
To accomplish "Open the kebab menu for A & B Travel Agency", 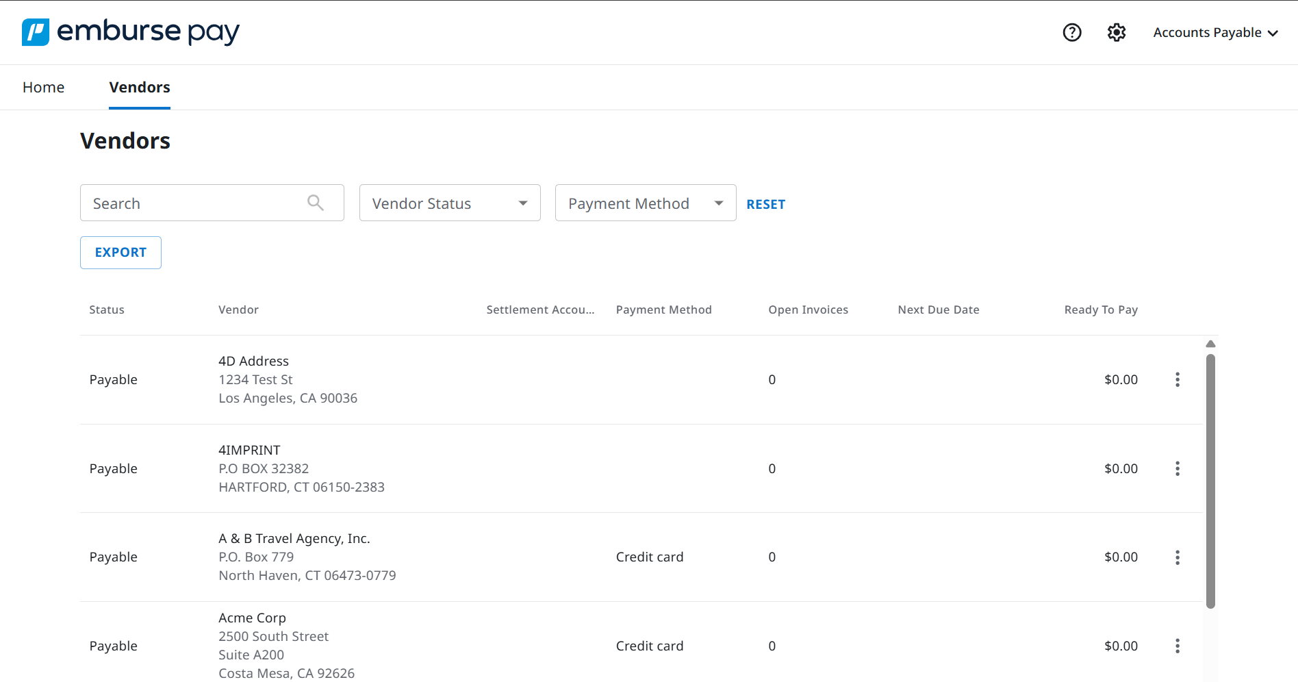I will [x=1178, y=557].
